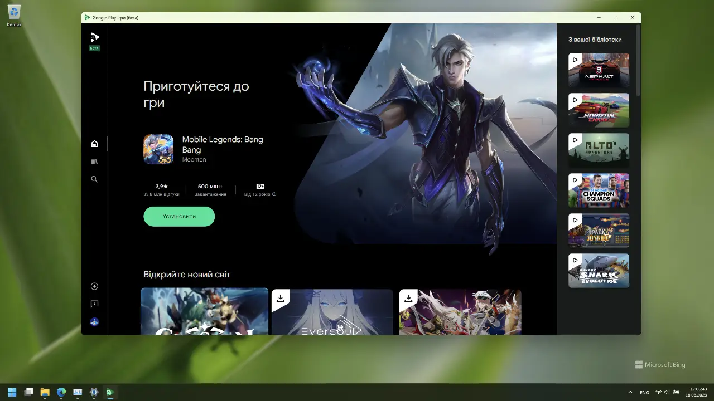This screenshot has height=401, width=714.
Task: Click the 12+ age rating badge
Action: [260, 187]
